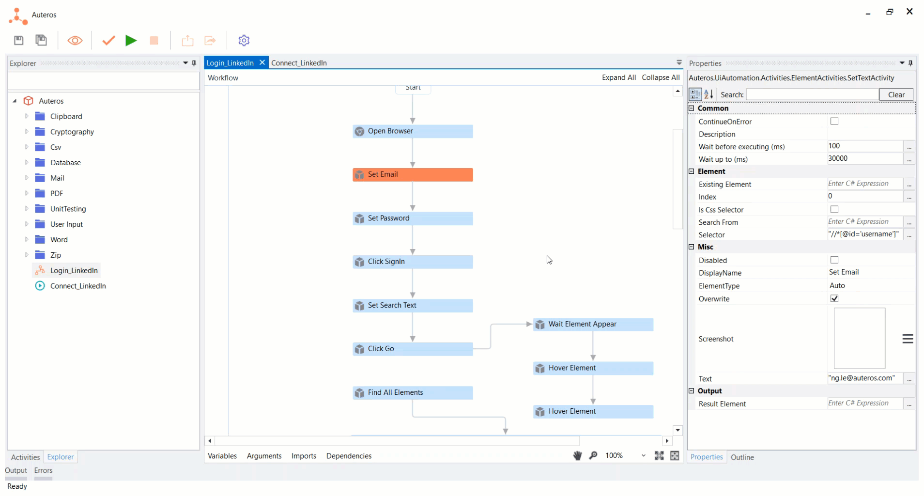Screen dimensions: 924x496
Task: Click Expand All in the workflow
Action: (x=619, y=77)
